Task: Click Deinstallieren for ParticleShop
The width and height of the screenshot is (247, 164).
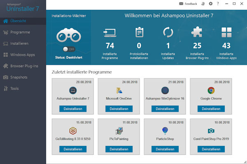Action: pyautogui.click(x=165, y=149)
